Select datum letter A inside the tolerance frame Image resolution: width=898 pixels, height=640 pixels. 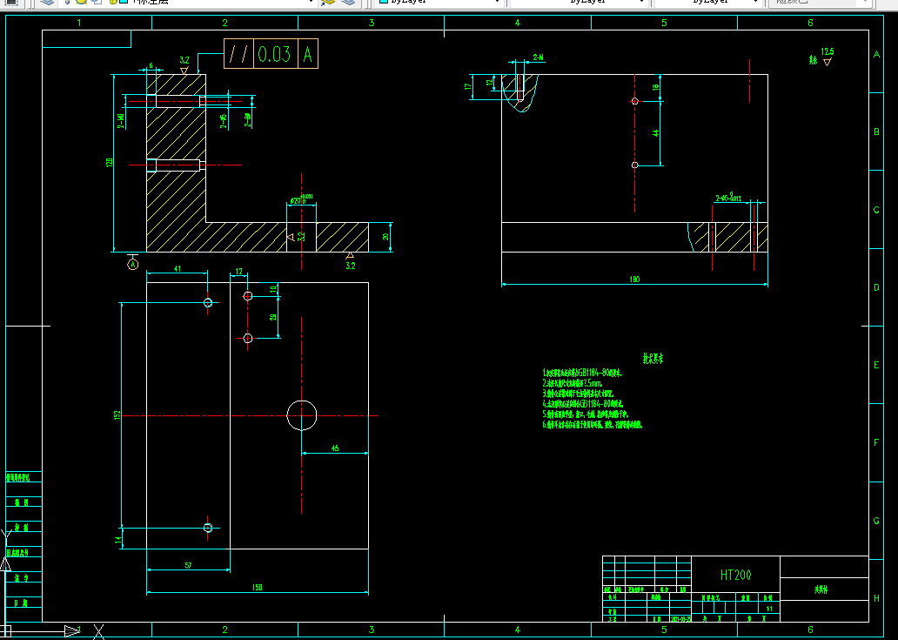[307, 54]
